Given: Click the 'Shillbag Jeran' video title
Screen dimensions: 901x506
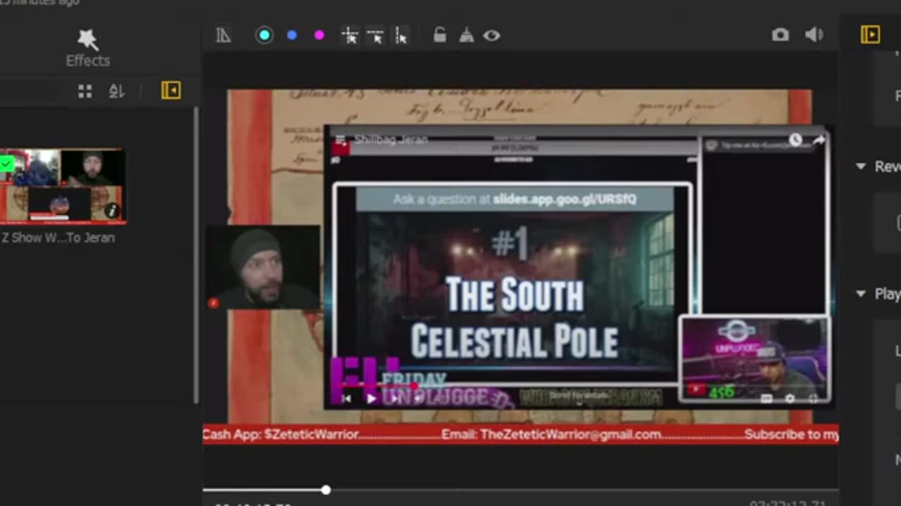Looking at the screenshot, I should coord(391,139).
